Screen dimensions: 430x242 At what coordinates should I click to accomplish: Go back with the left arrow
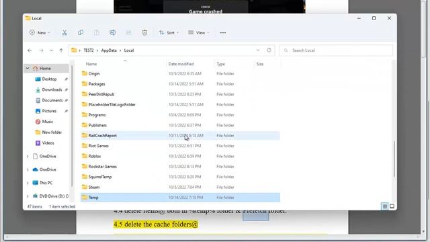coord(30,50)
